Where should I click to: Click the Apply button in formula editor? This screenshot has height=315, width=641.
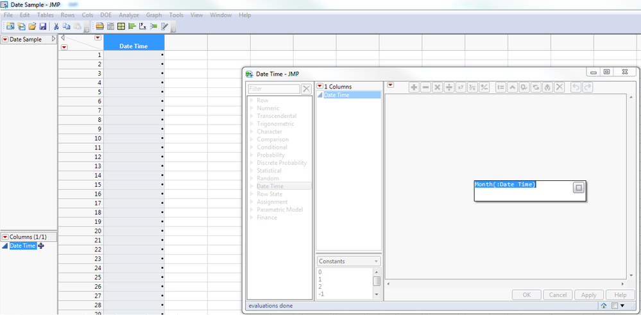pos(588,295)
